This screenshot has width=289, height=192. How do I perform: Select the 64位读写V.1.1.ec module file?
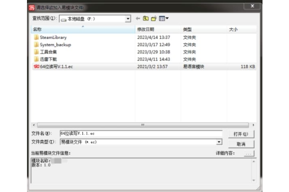point(144,67)
